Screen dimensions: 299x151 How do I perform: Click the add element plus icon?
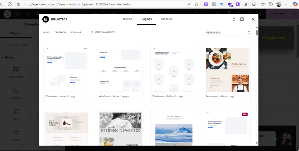click(18, 14)
